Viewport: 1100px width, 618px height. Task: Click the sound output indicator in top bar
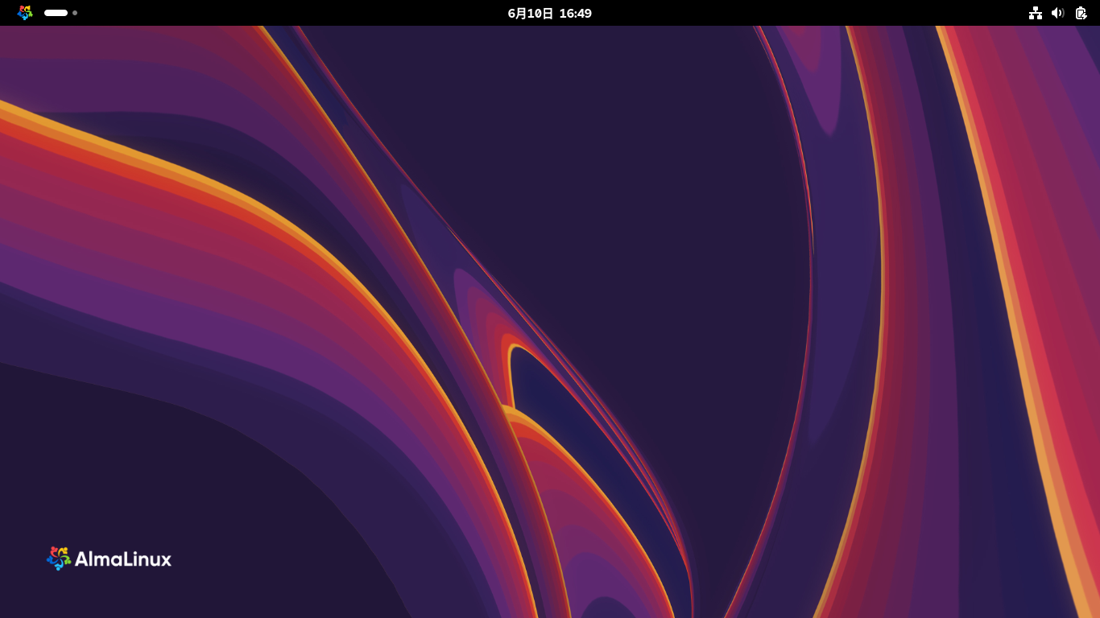coord(1058,13)
